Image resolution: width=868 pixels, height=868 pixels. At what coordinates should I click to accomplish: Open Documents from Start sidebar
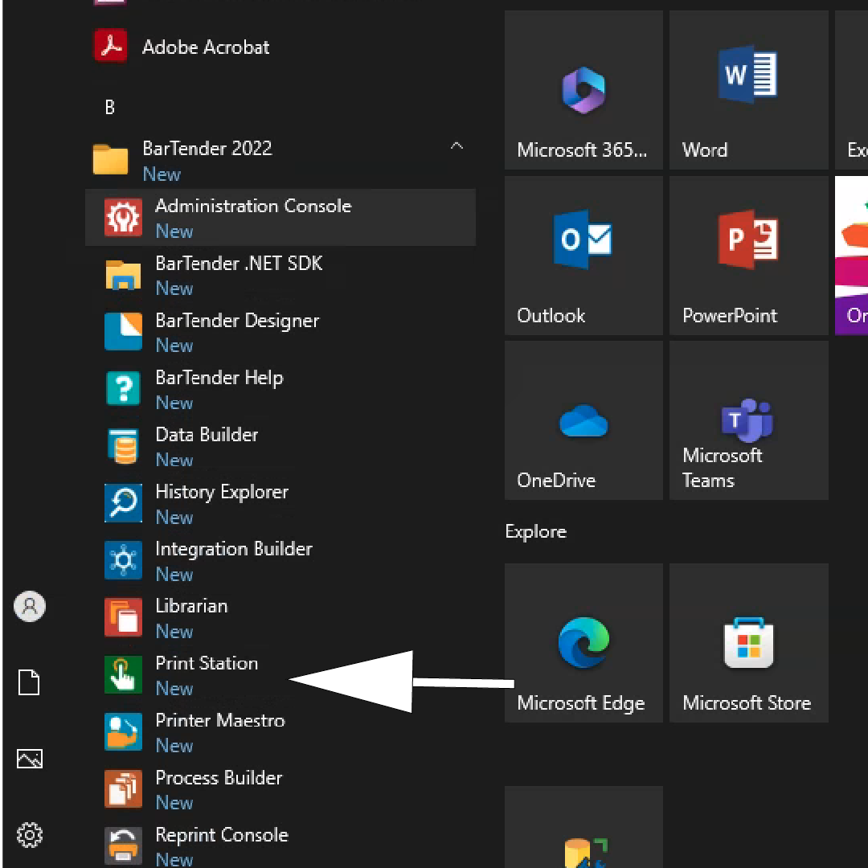point(29,682)
